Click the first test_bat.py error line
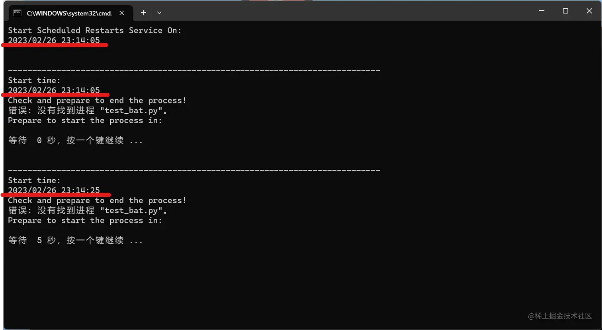This screenshot has width=602, height=330. 88,111
